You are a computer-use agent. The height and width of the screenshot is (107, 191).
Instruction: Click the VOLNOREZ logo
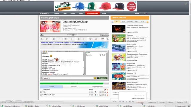[44, 13]
